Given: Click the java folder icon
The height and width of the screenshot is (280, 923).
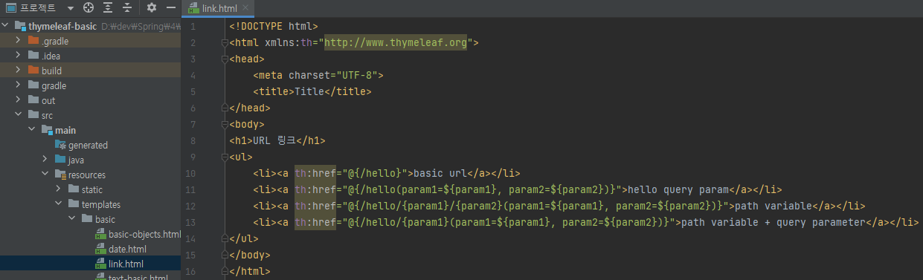Looking at the screenshot, I should 60,160.
